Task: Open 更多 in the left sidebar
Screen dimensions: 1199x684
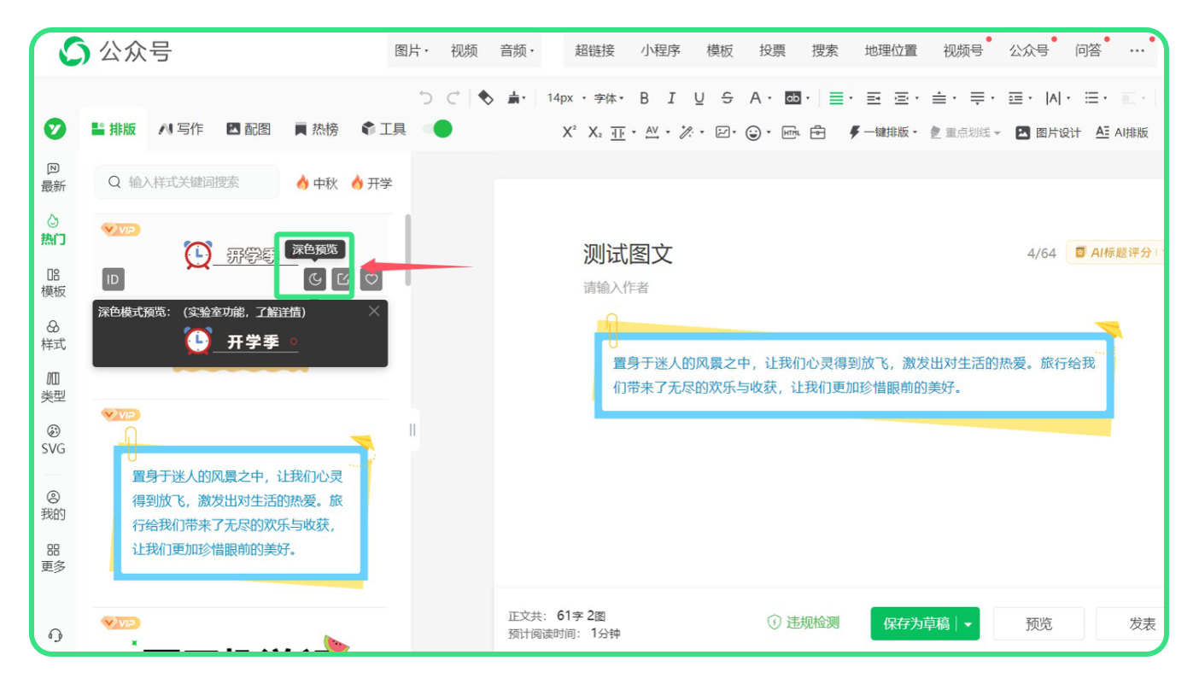Action: click(x=53, y=558)
